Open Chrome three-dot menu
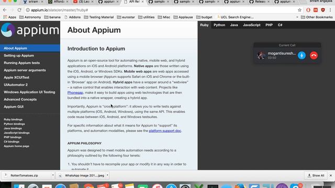 [x=330, y=10]
